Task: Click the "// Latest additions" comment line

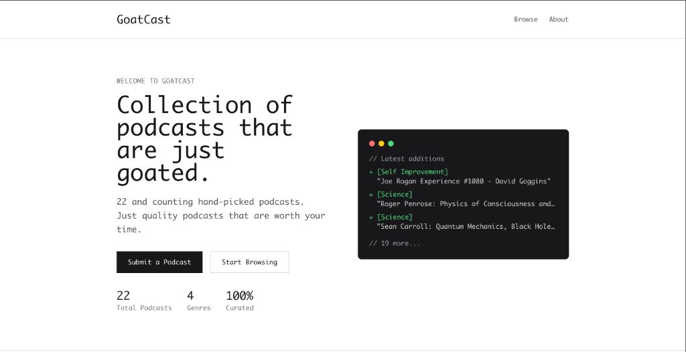Action: 406,159
